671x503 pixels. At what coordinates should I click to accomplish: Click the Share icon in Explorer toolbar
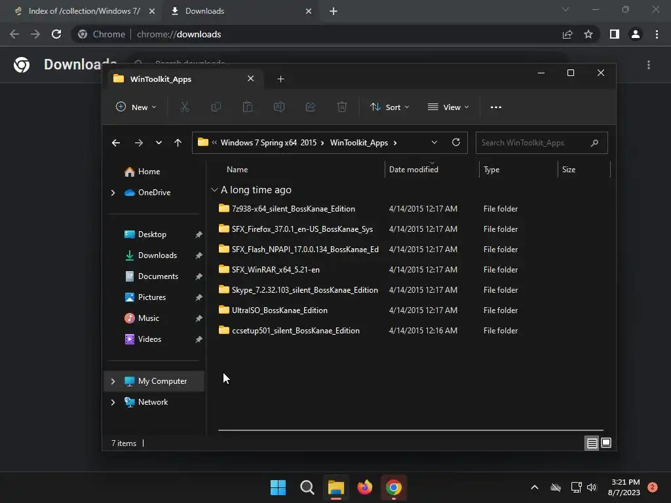pos(310,107)
